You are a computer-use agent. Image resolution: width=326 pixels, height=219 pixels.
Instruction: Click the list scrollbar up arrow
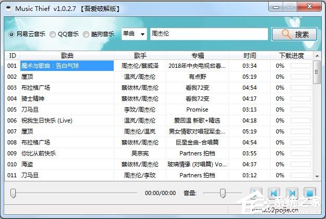point(317,56)
